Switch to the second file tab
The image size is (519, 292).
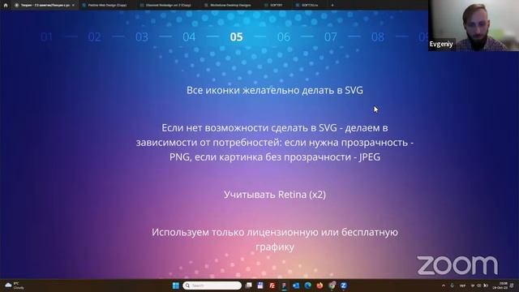pyautogui.click(x=105, y=5)
